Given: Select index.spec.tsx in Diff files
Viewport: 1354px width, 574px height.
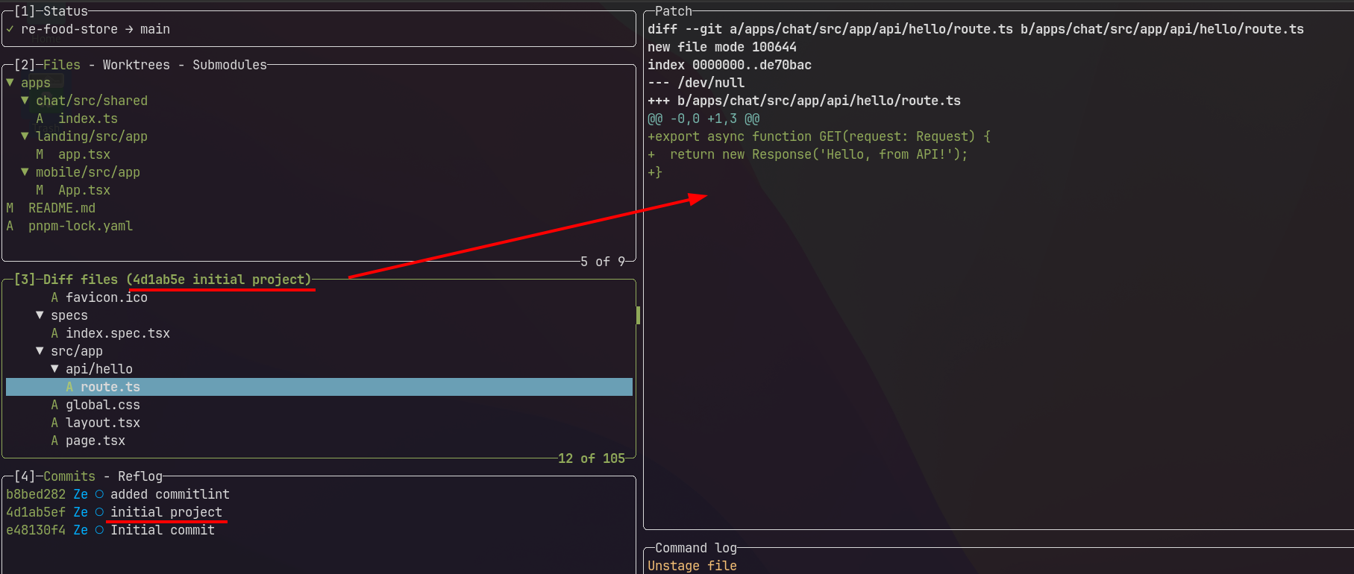Looking at the screenshot, I should coord(118,333).
